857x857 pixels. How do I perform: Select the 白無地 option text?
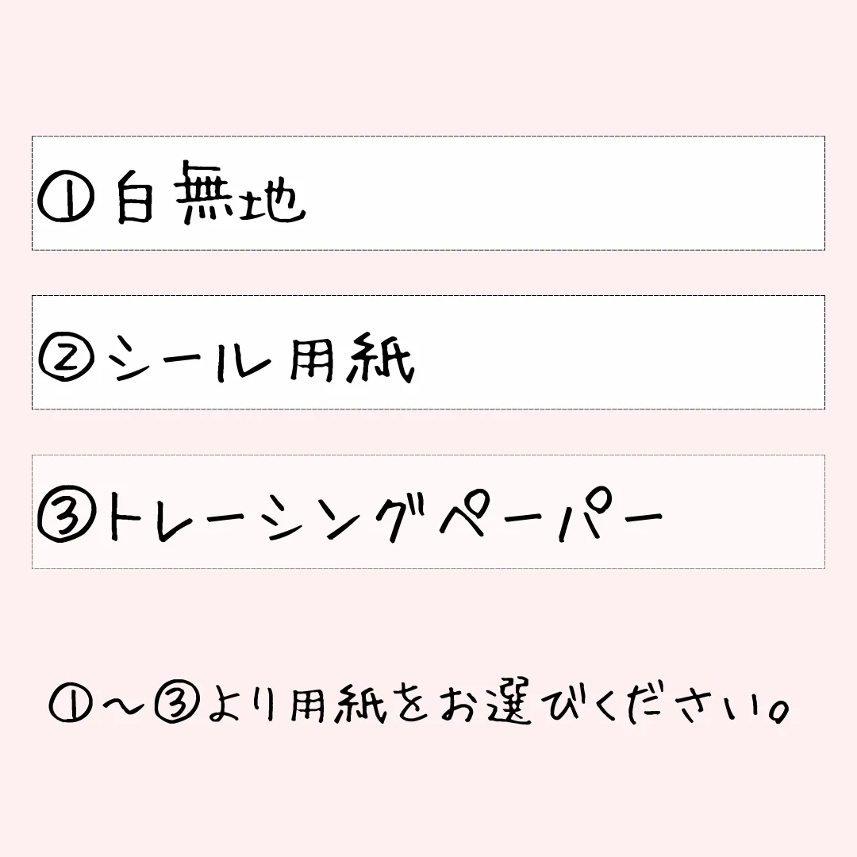(210, 194)
